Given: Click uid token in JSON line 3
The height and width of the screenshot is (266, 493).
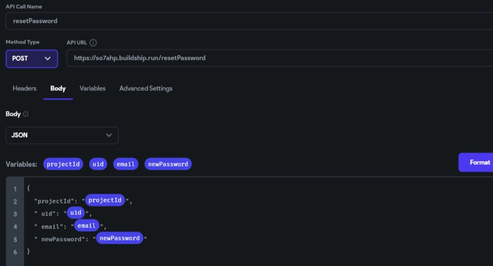Looking at the screenshot, I should pos(76,213).
